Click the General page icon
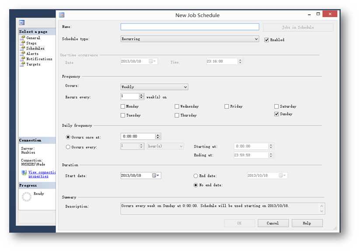The width and height of the screenshot is (359, 251). tap(22, 38)
